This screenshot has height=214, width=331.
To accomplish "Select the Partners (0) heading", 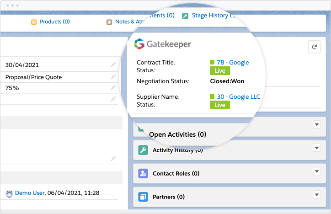I will pyautogui.click(x=169, y=197).
